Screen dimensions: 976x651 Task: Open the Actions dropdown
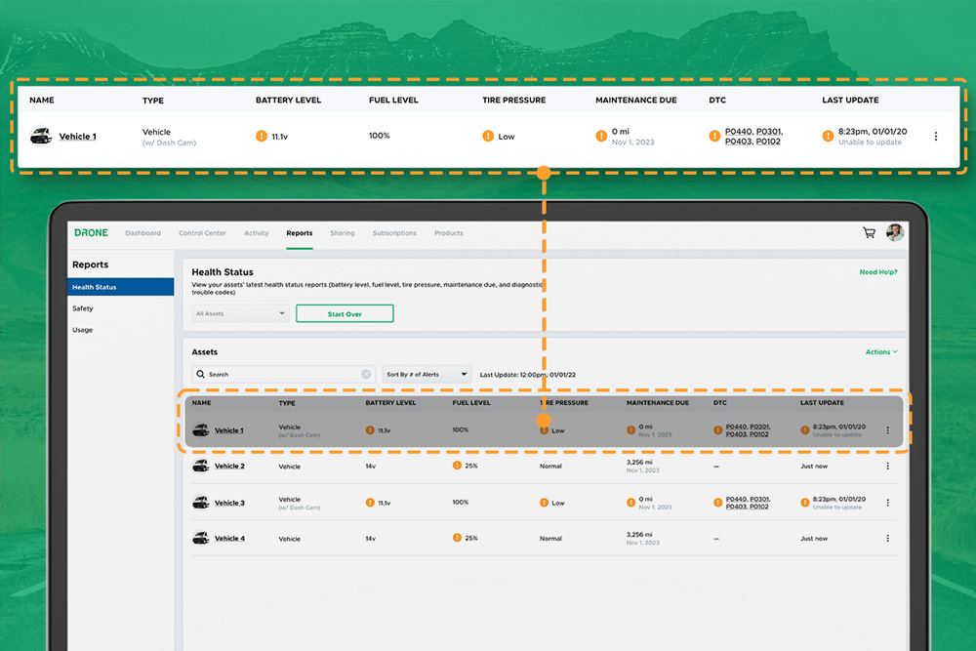[879, 351]
